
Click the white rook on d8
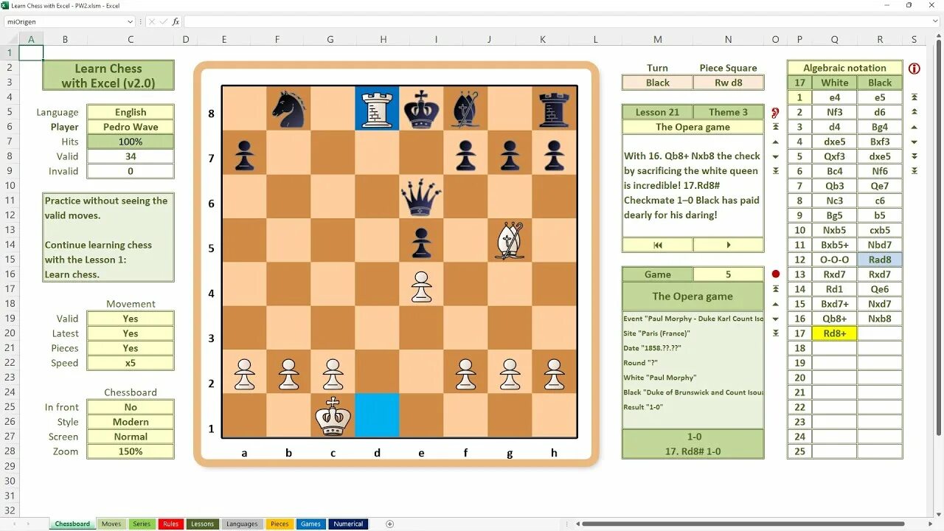pos(377,109)
